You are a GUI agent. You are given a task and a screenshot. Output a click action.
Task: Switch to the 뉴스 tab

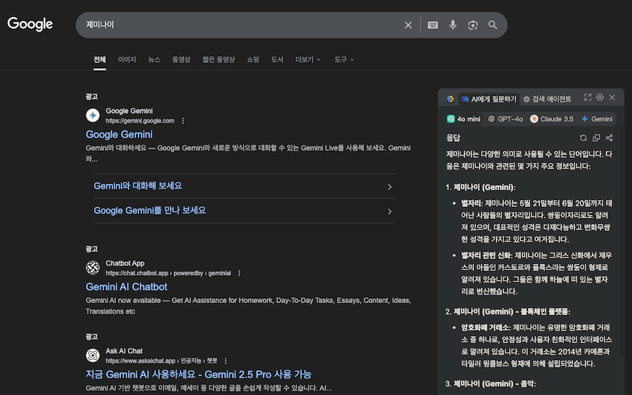pyautogui.click(x=154, y=60)
